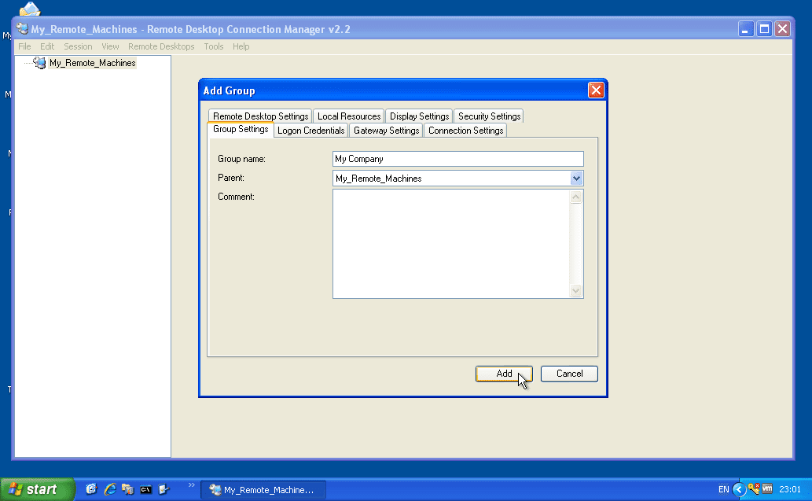Open Windows Explorer from the quick launch bar
Image resolution: width=812 pixels, height=501 pixels.
(x=127, y=488)
